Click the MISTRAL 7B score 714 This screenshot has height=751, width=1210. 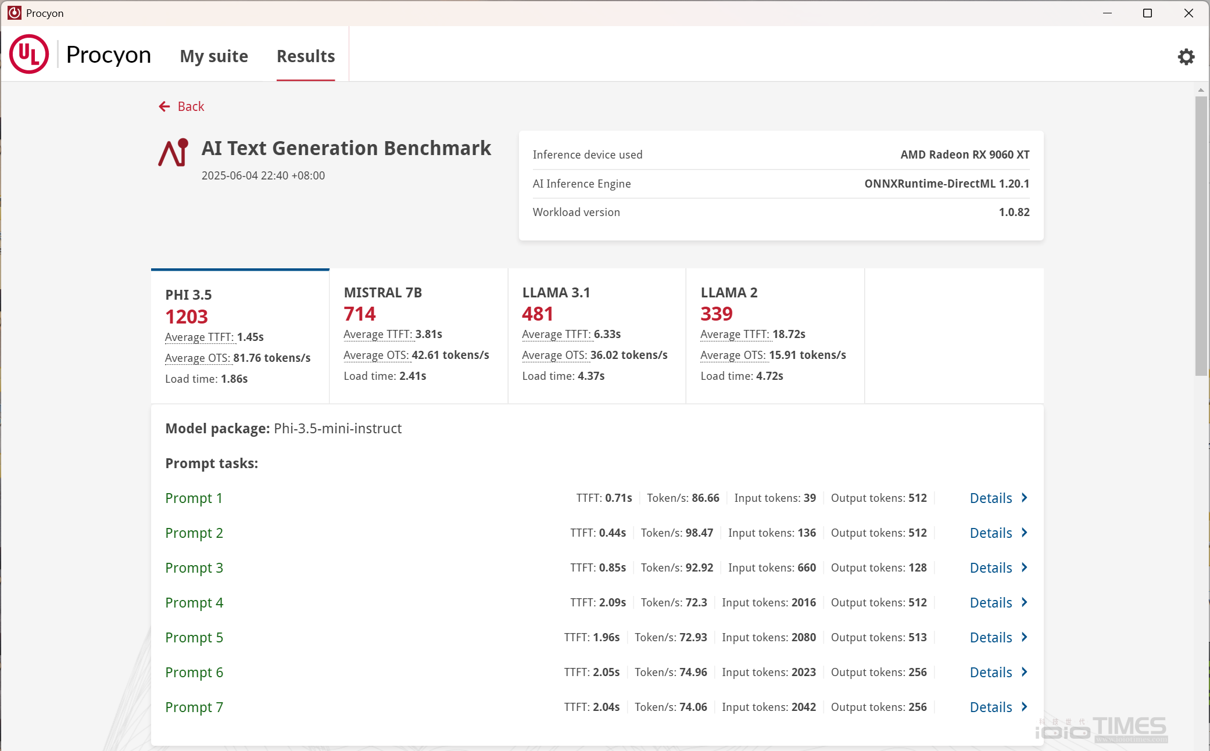click(360, 314)
